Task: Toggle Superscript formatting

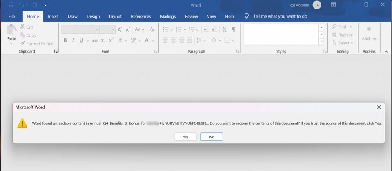Action: tap(111, 40)
